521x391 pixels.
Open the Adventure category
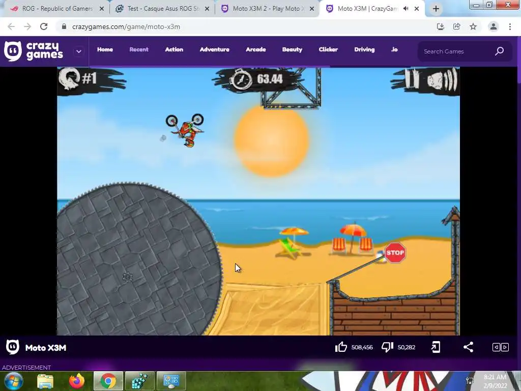coord(215,49)
